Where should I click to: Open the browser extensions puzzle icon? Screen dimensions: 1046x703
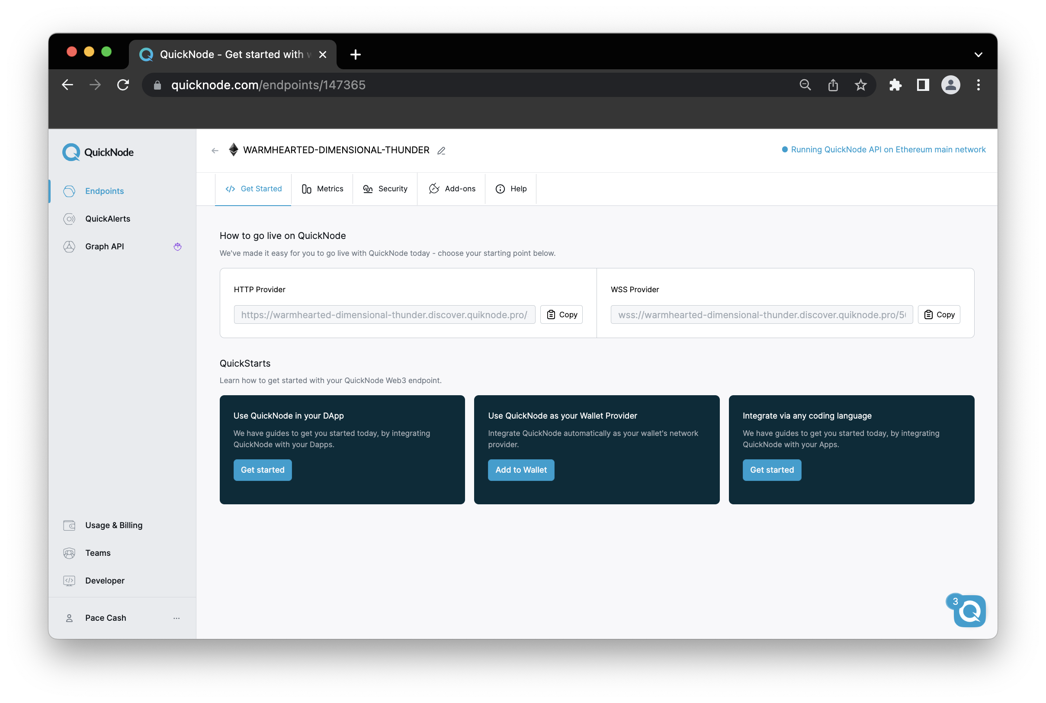click(895, 85)
